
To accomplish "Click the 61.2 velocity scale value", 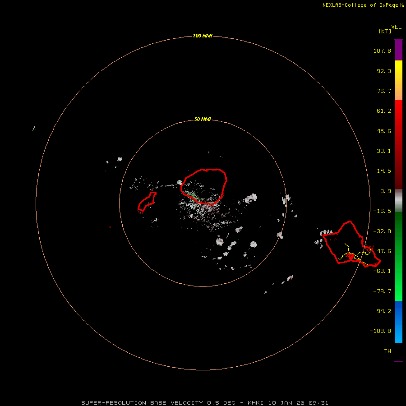I will click(384, 111).
